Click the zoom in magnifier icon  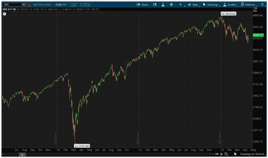pos(226,154)
